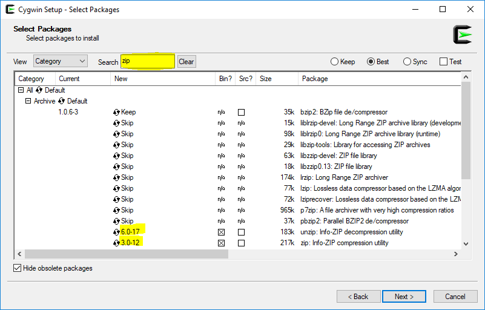Viewport: 485px width, 310px height.
Task: Go to previous step with Back
Action: [x=358, y=297]
